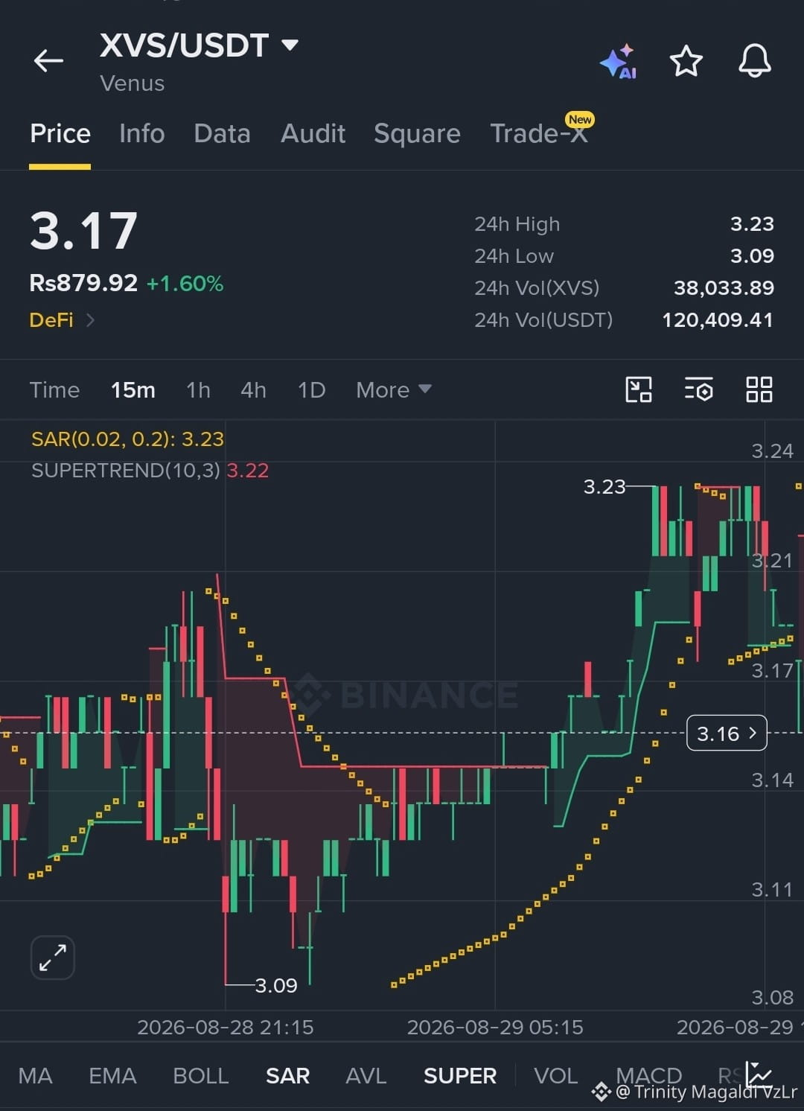The image size is (804, 1111).
Task: Switch to the Price tab
Action: [x=60, y=133]
